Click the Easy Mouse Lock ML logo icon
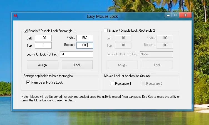Viewport: 209px width, 125px height. pos(16,16)
